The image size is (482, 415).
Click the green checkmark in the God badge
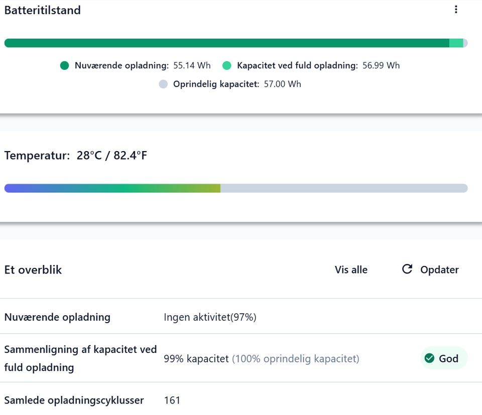pyautogui.click(x=429, y=358)
